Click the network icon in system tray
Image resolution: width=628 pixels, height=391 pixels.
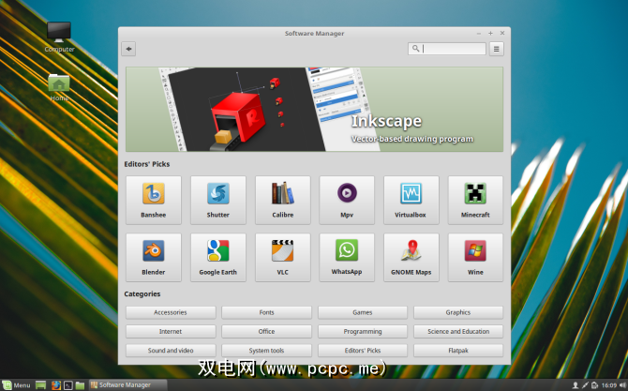585,385
